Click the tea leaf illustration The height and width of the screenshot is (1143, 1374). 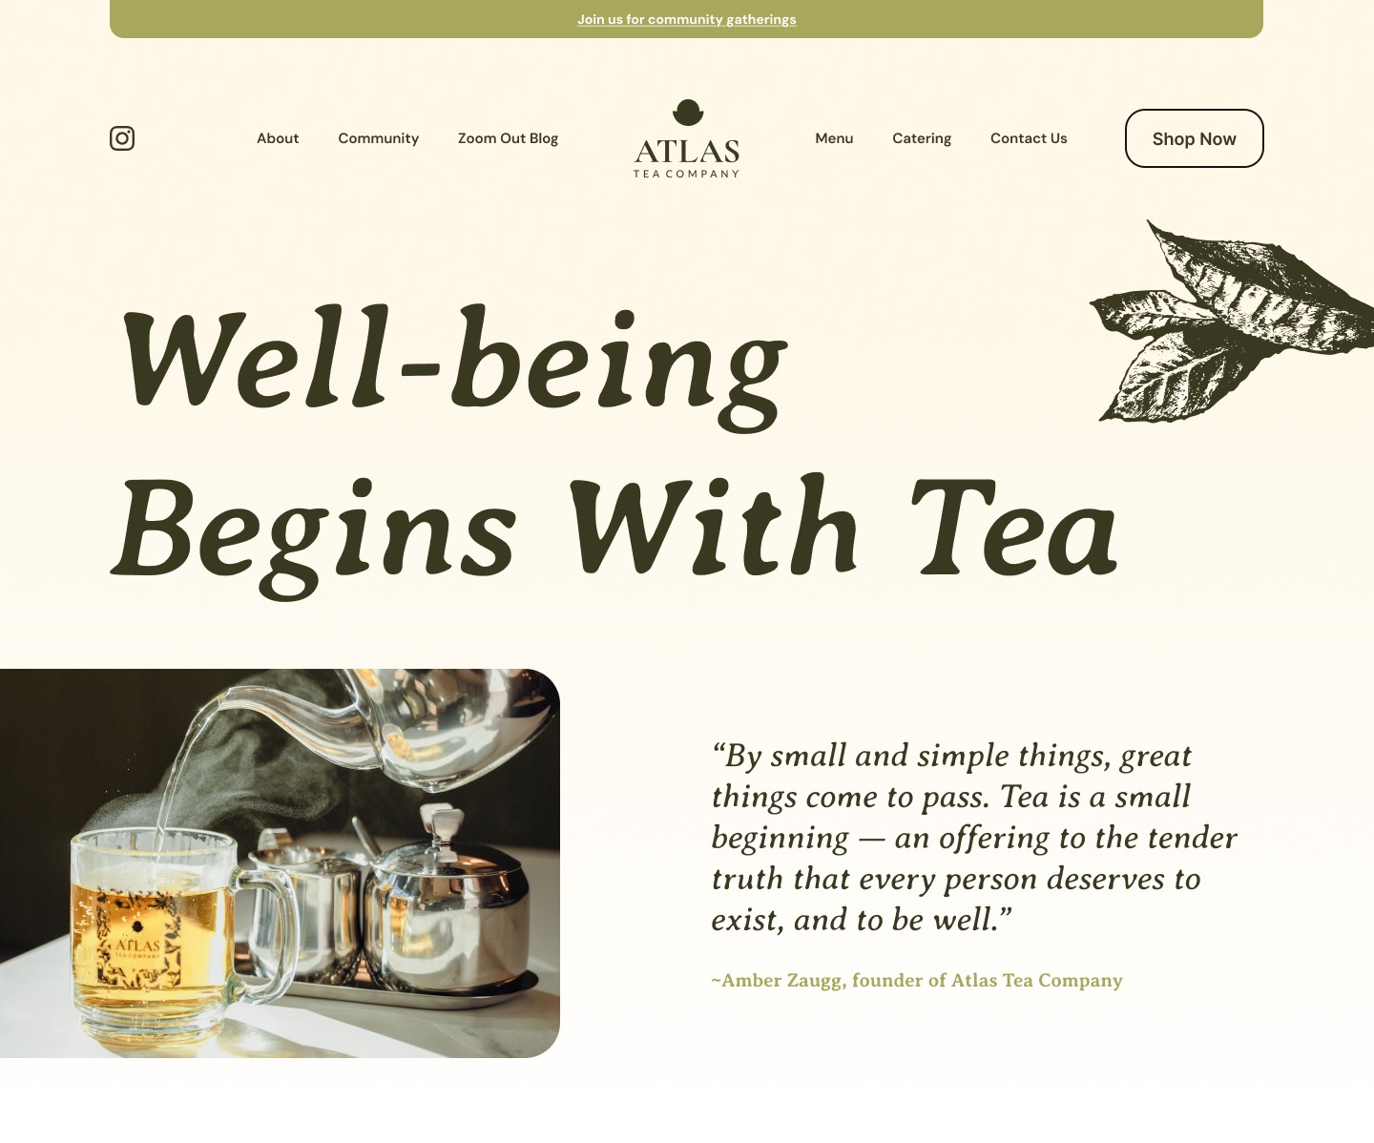[x=1232, y=321]
